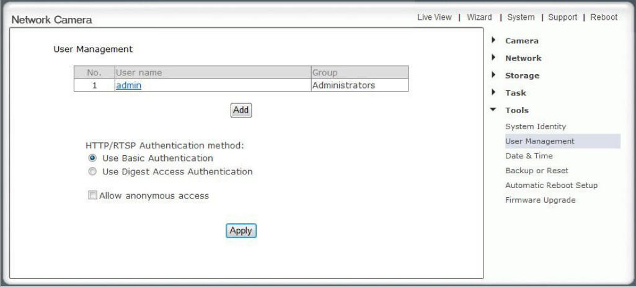Click the No. column header
This screenshot has width=636, height=287.
94,72
